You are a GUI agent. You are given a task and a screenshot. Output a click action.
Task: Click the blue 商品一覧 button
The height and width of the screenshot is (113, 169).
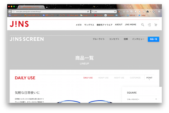coord(154,39)
